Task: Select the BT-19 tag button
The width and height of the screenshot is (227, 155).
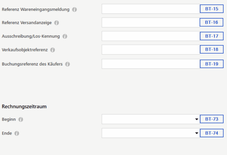Action: pyautogui.click(x=212, y=64)
